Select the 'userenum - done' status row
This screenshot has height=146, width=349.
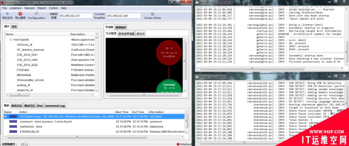coord(94,122)
